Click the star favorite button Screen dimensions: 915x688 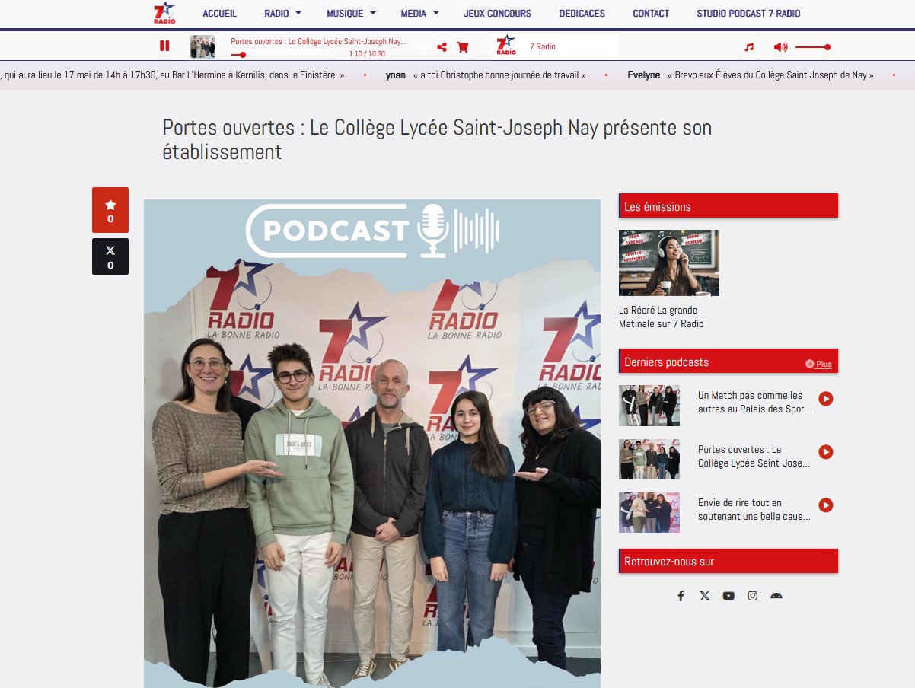coord(110,210)
